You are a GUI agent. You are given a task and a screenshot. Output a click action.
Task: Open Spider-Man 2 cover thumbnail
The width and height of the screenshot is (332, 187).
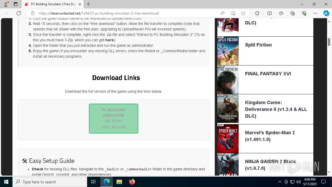pos(228,139)
